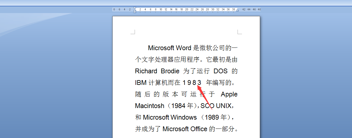Click the Chinese text "文字处理器应用程序"
Image resolution: width=352 pixels, height=138 pixels.
[x=170, y=60]
